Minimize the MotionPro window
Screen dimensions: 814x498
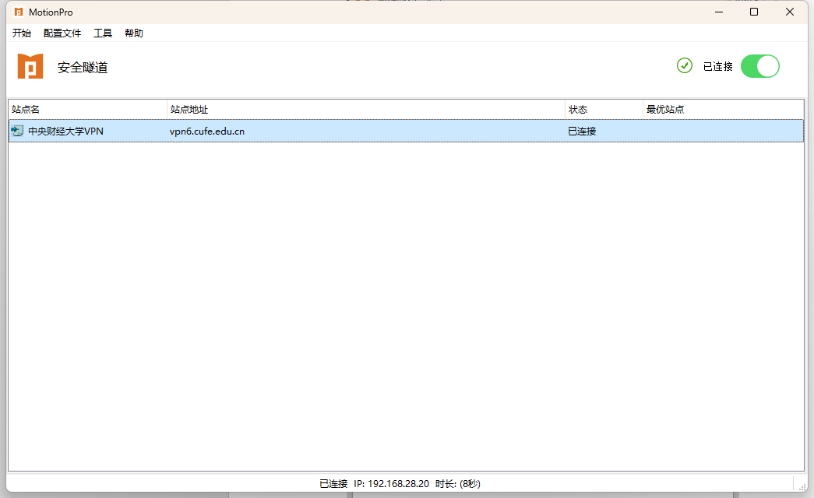point(718,12)
